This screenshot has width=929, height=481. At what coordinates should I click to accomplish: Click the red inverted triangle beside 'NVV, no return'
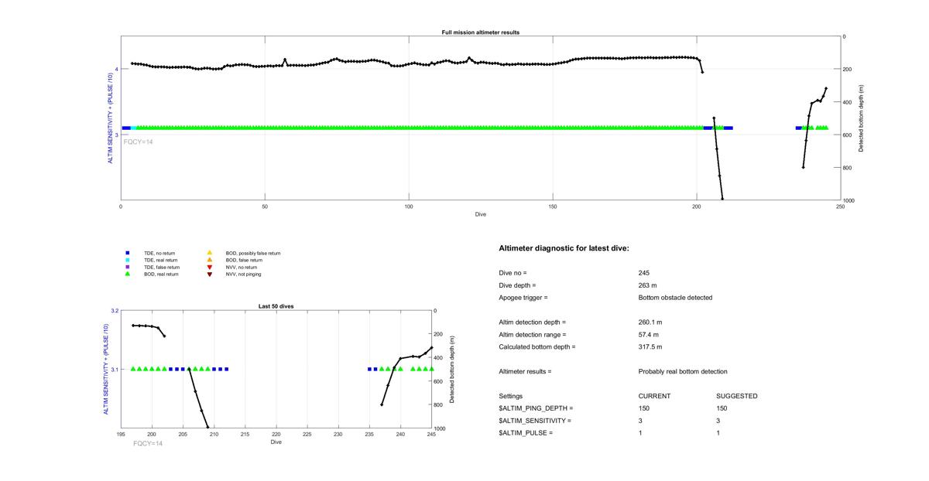tap(209, 267)
